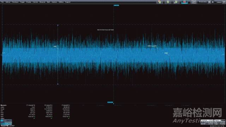Click the highlighted red toolbar icon
This screenshot has height=127, width=226.
tap(184, 2)
